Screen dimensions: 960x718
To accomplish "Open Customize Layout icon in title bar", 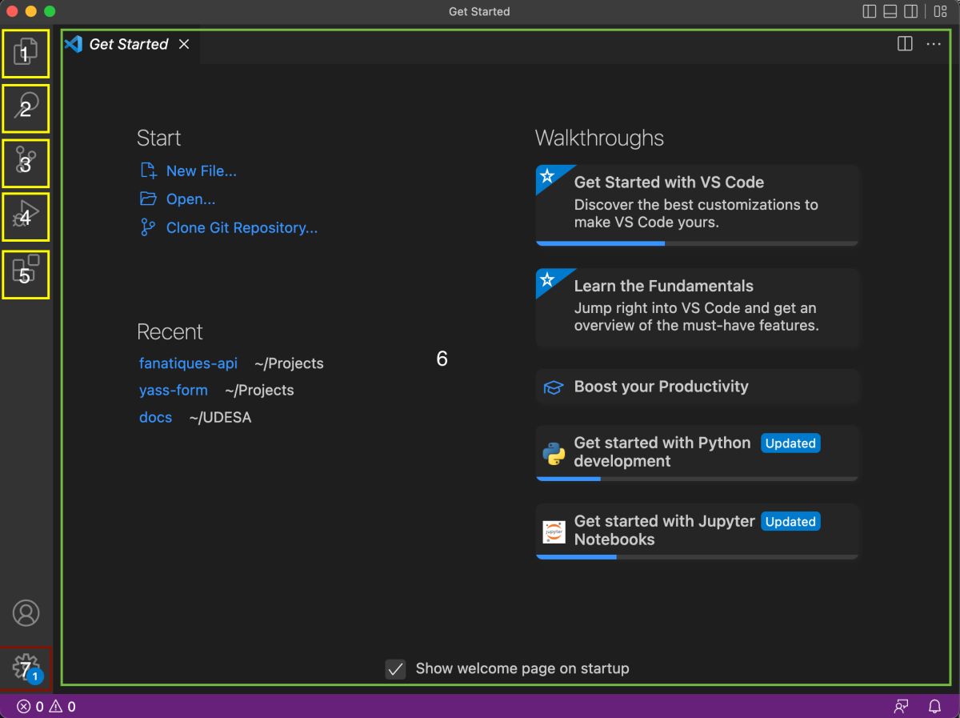I will pos(940,11).
